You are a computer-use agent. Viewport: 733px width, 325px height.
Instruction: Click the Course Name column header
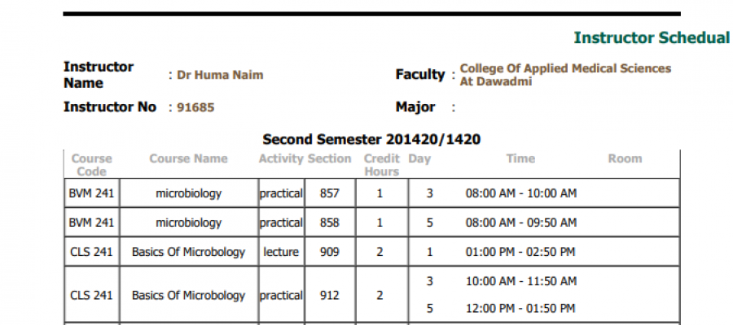coord(188,159)
